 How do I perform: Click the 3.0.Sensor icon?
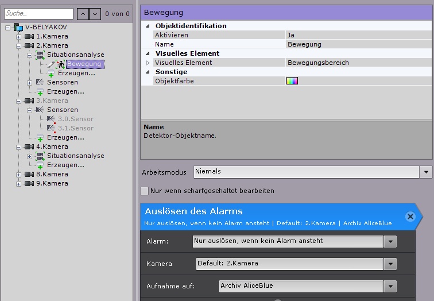tap(51, 119)
